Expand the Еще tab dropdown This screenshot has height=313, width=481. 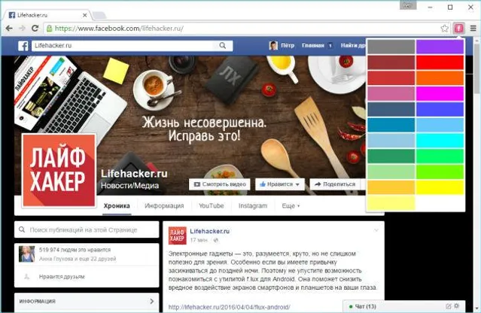(291, 205)
